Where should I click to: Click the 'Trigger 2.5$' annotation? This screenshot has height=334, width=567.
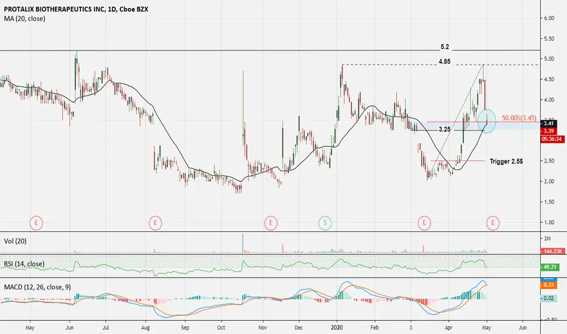pos(506,162)
